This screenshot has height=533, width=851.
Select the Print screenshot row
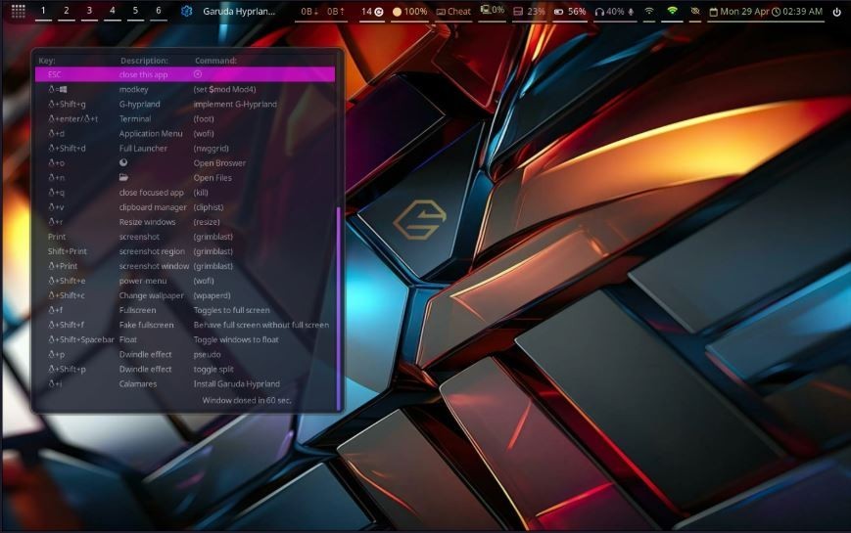click(x=185, y=237)
